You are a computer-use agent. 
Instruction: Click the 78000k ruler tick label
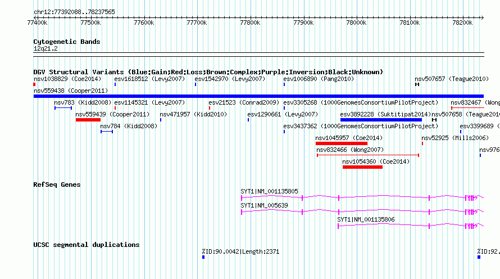point(356,22)
